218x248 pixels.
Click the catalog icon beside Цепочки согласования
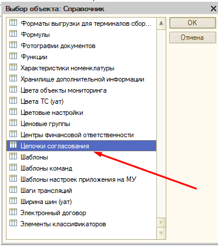click(13, 145)
